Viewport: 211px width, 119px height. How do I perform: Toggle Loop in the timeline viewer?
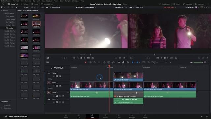point(176,58)
